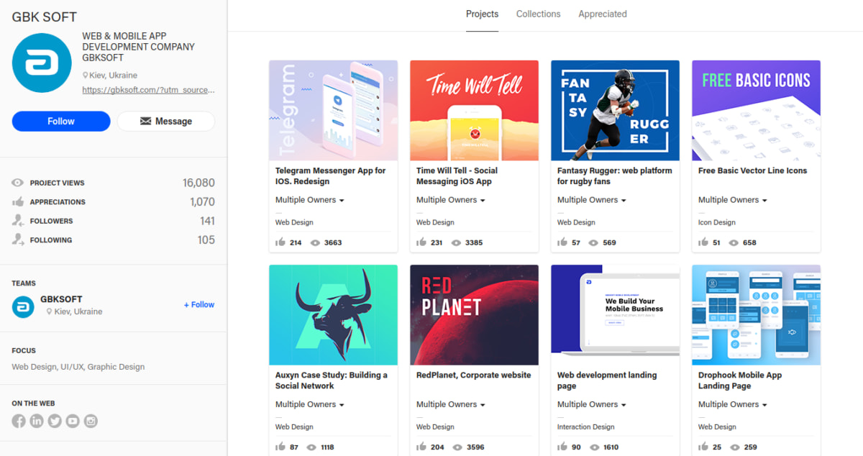Expand Multiple Owners on Auxyn Case Study card
The width and height of the screenshot is (863, 456).
310,404
